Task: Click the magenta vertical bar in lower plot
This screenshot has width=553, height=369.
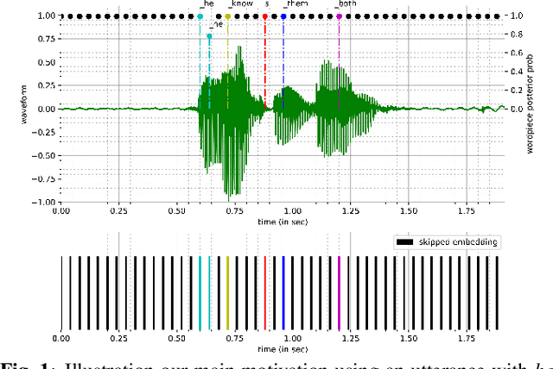Action: (x=339, y=292)
